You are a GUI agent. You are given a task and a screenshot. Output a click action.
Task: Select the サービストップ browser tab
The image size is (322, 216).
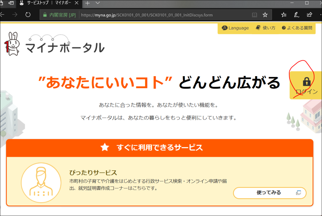click(x=49, y=3)
